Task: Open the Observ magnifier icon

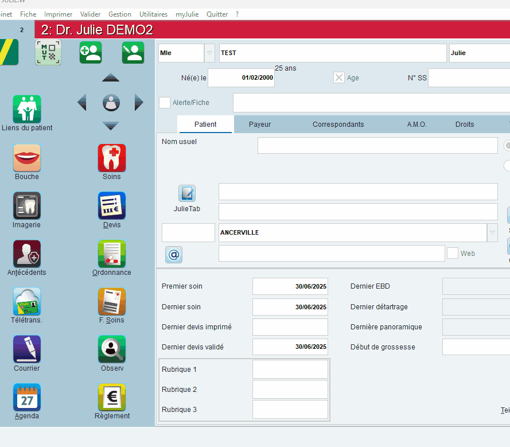Action: [111, 349]
